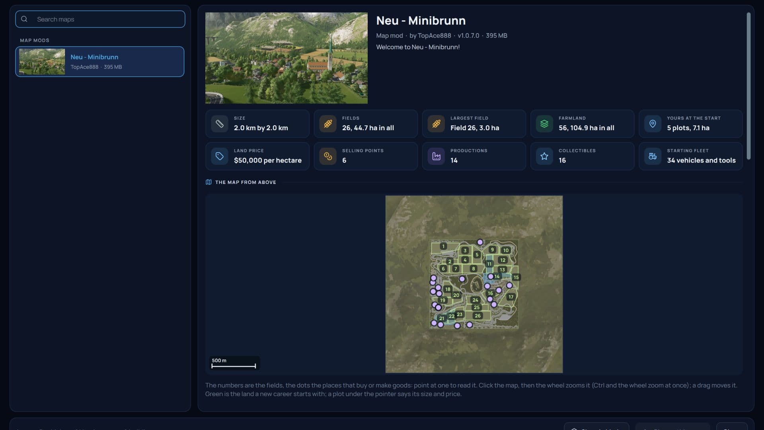764x430 pixels.
Task: Click the Size value 2.0 km by 2.0 km
Action: point(261,128)
